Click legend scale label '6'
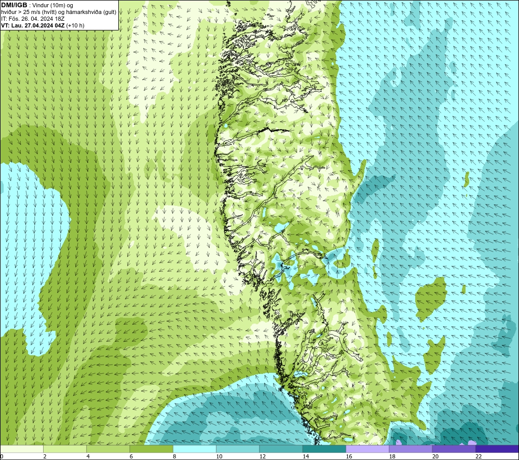Screen dimensions: 519x460 pos(131,457)
